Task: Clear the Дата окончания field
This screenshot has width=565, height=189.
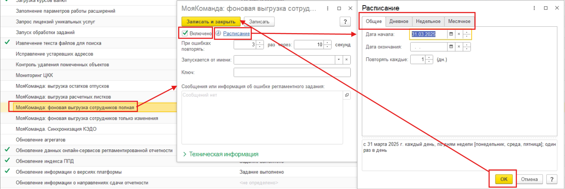Action: click(459, 47)
